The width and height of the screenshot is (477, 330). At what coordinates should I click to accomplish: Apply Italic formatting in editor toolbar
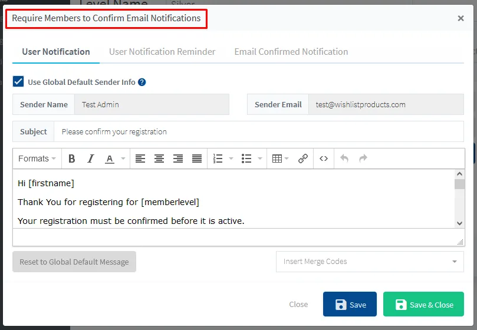pyautogui.click(x=91, y=159)
